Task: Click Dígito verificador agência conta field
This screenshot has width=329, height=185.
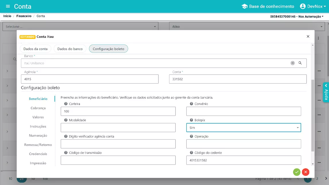Action: (x=118, y=144)
